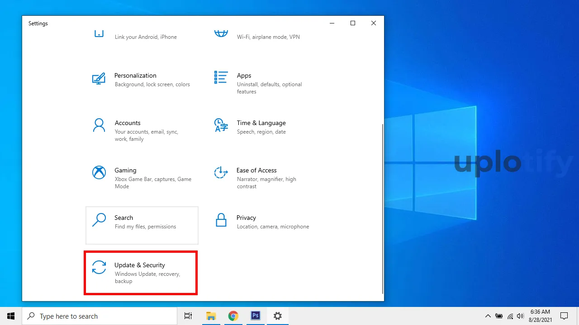Click the Settings gear taskbar icon
579x325 pixels.
click(x=277, y=316)
